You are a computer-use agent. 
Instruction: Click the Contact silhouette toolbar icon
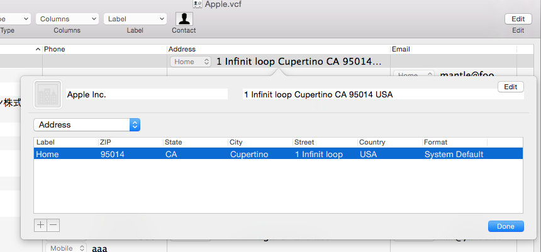point(184,19)
